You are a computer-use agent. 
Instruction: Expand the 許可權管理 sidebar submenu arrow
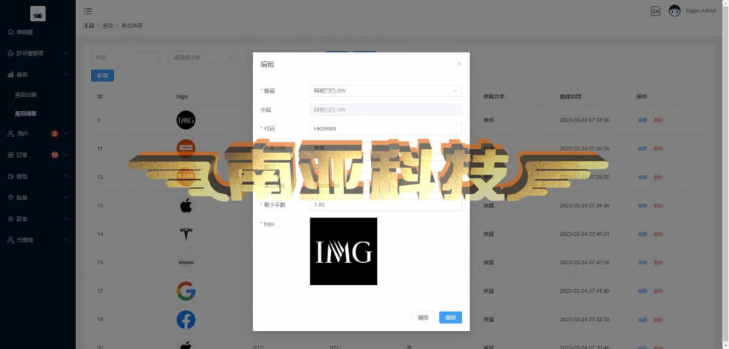pyautogui.click(x=66, y=53)
